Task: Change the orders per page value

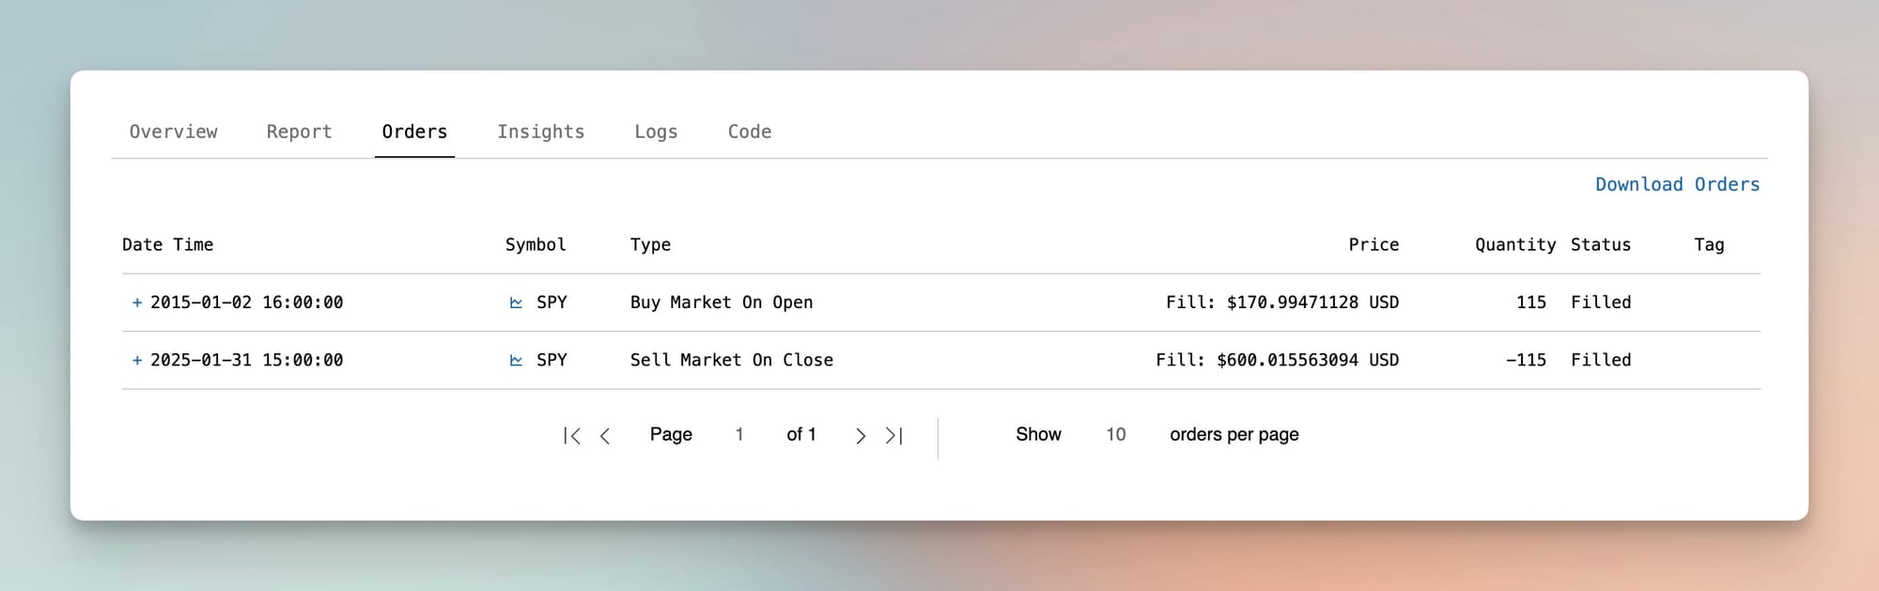Action: 1115,434
